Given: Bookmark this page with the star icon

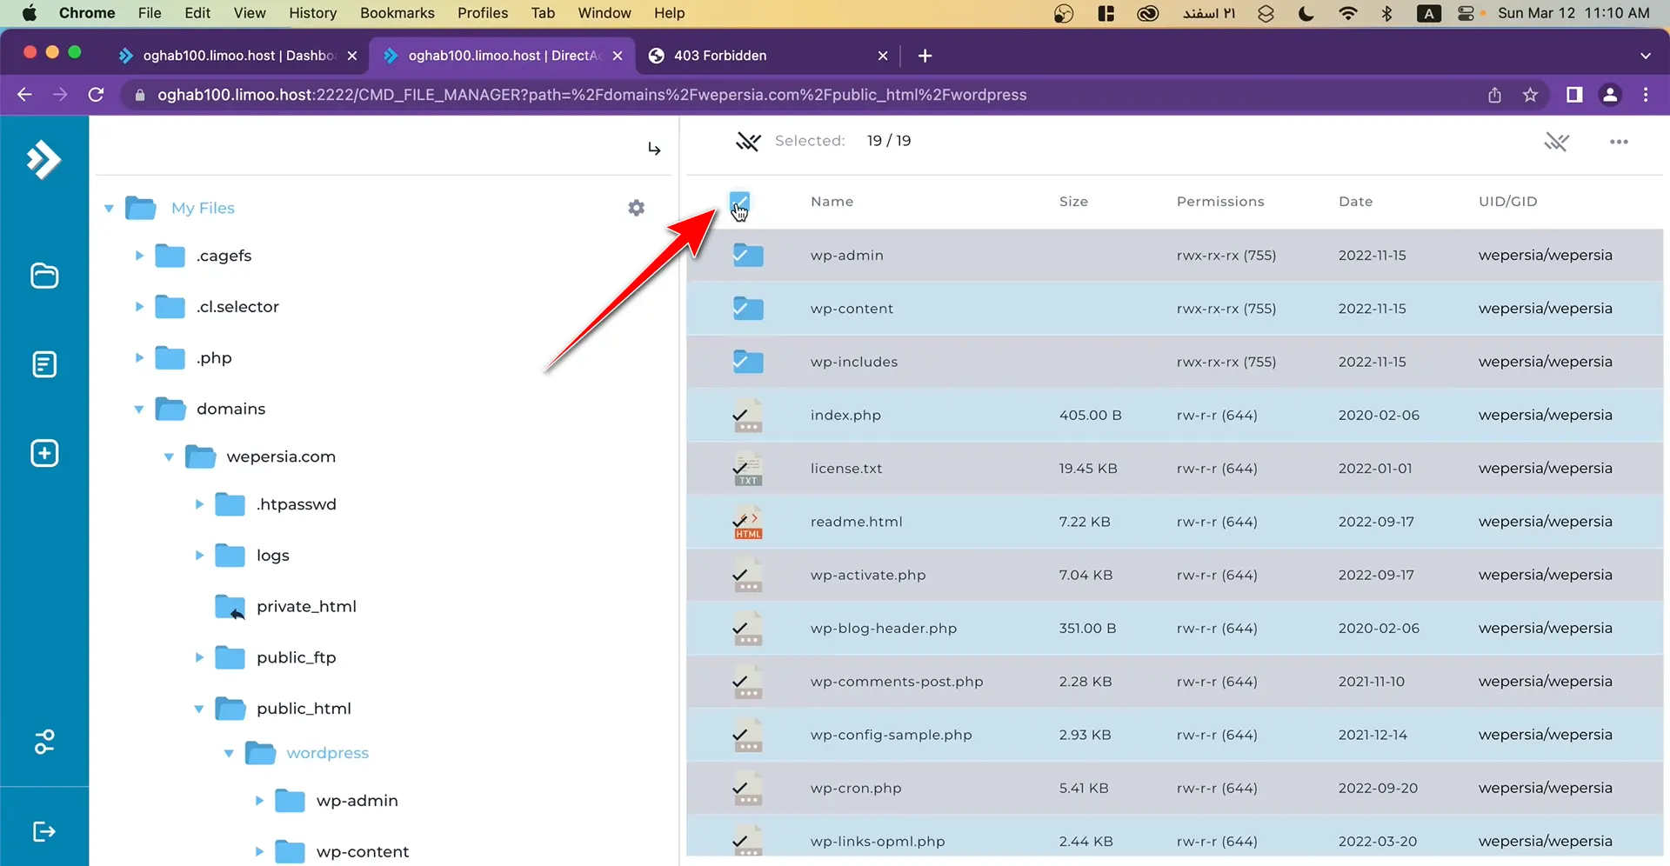Looking at the screenshot, I should click(1531, 95).
